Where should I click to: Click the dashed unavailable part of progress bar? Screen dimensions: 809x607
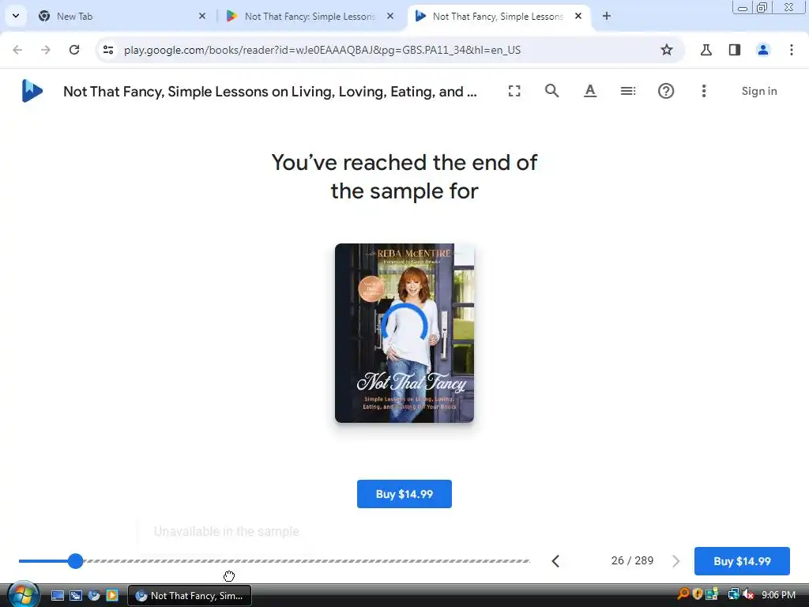point(307,561)
